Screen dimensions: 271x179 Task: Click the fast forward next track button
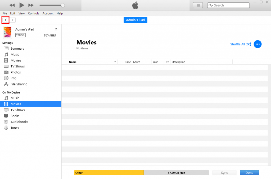(31, 5)
